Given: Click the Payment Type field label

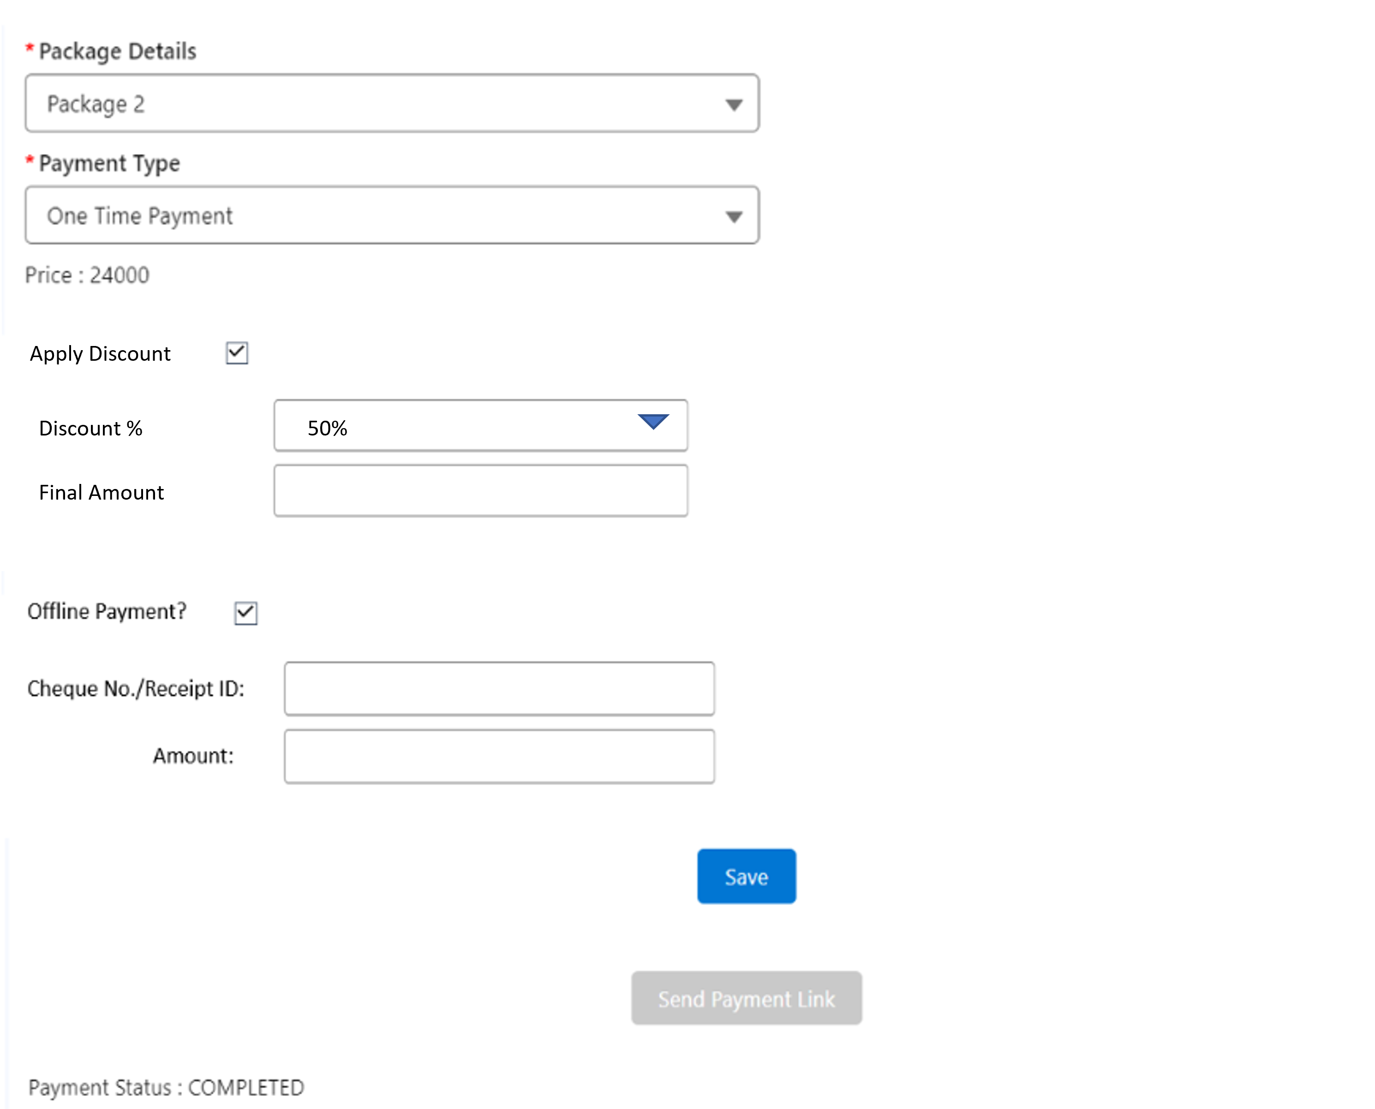Looking at the screenshot, I should [108, 164].
